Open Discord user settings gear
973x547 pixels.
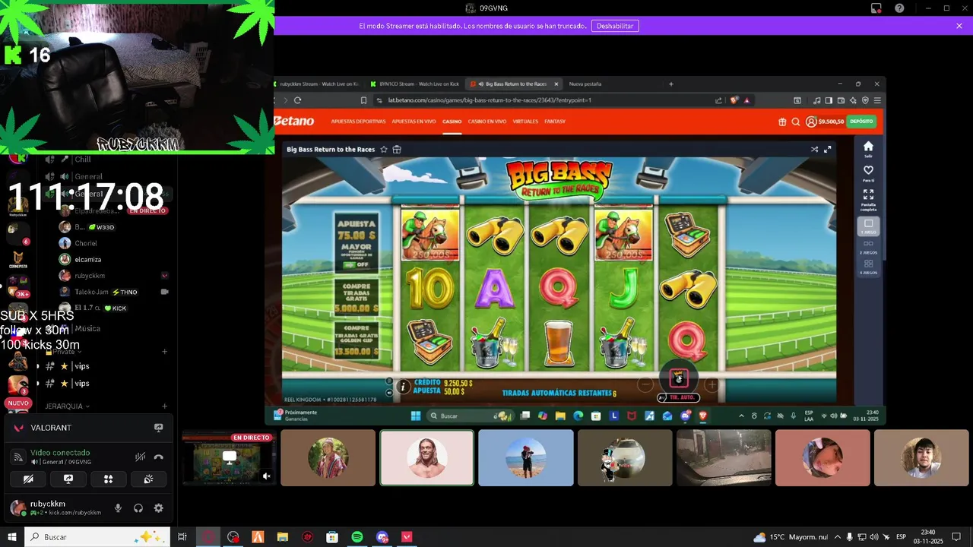pyautogui.click(x=158, y=508)
